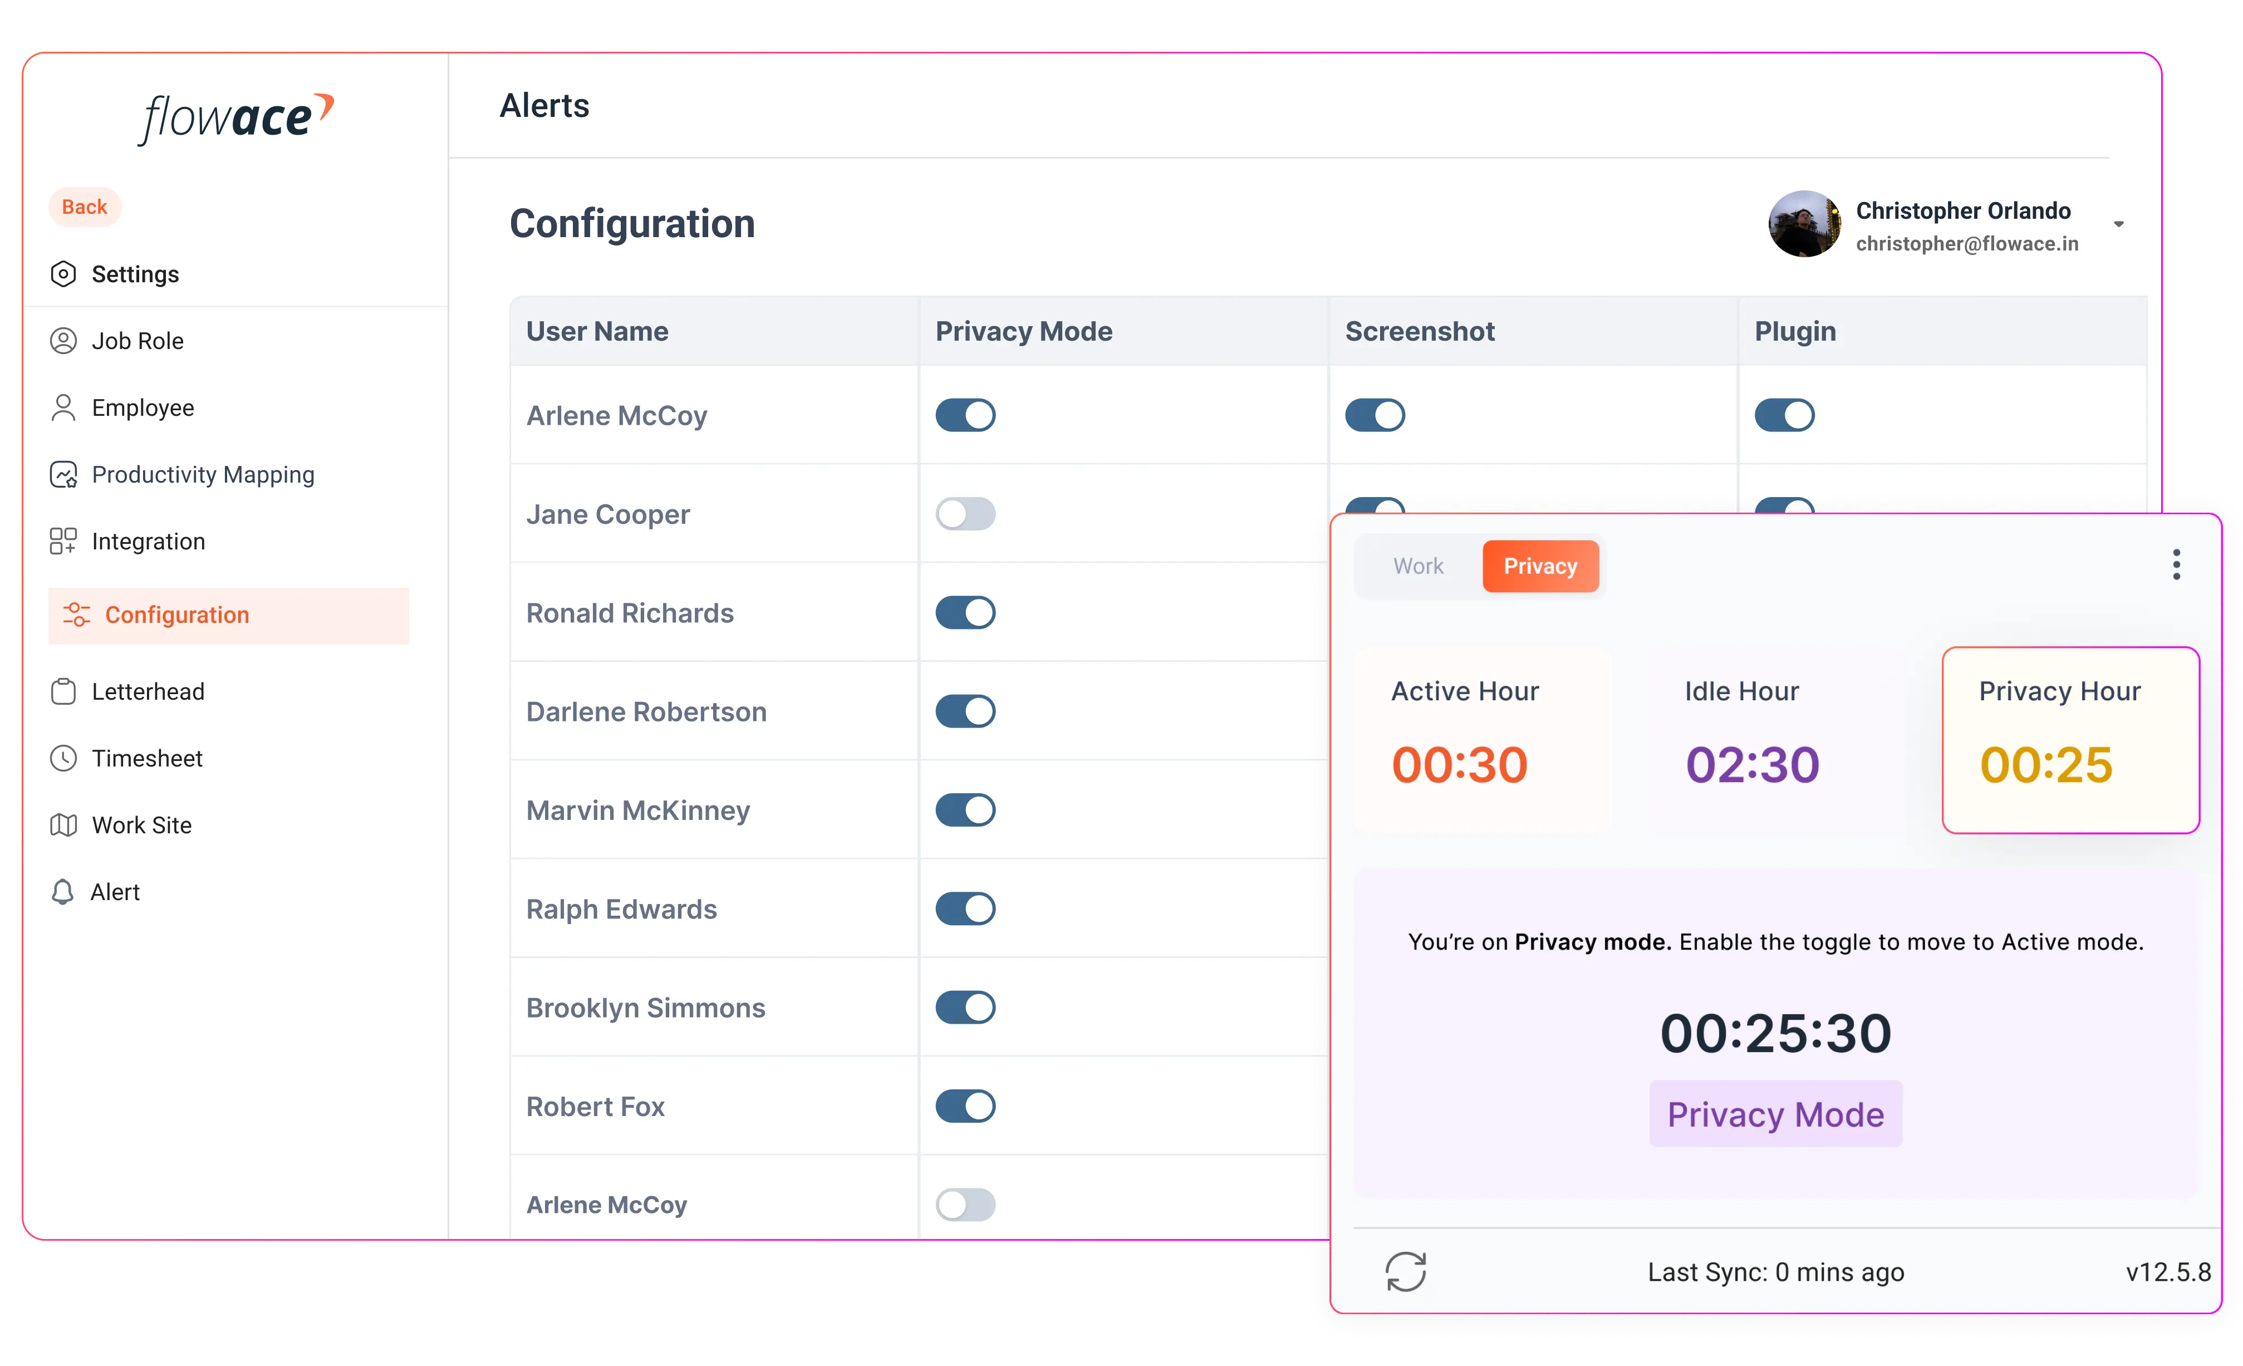2243x1366 pixels.
Task: Click the Integration grid icon
Action: tap(63, 540)
